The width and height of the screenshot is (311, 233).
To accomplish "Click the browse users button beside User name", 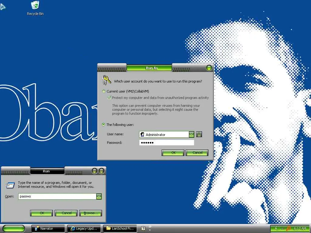I will pos(199,134).
